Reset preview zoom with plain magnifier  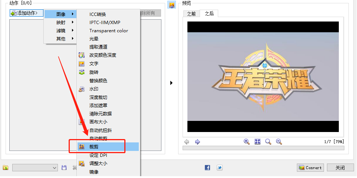268,142
